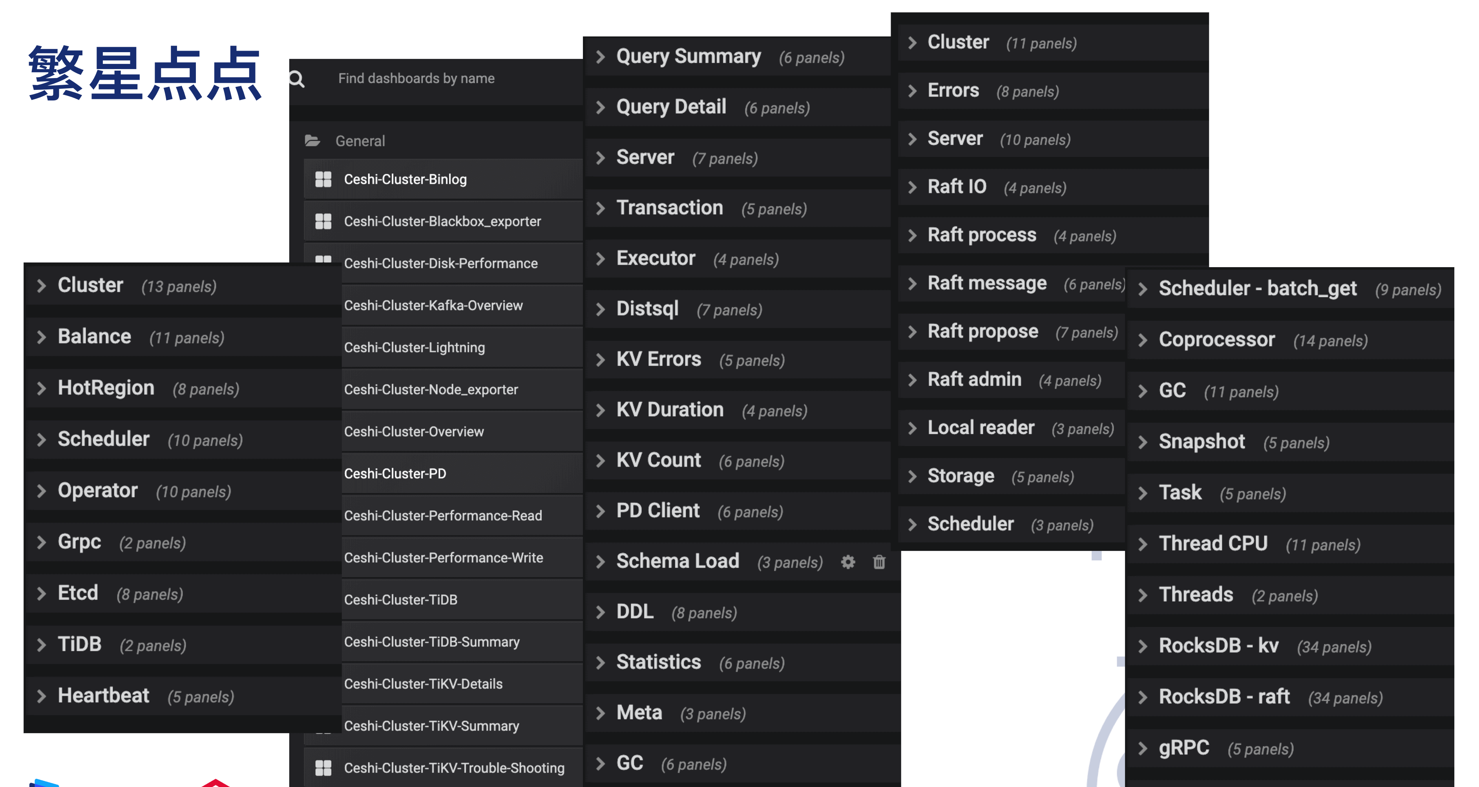
Task: Click the Ceshi-Cluster-TiKV-Trouble-Shooting dashboard grid icon
Action: point(323,767)
